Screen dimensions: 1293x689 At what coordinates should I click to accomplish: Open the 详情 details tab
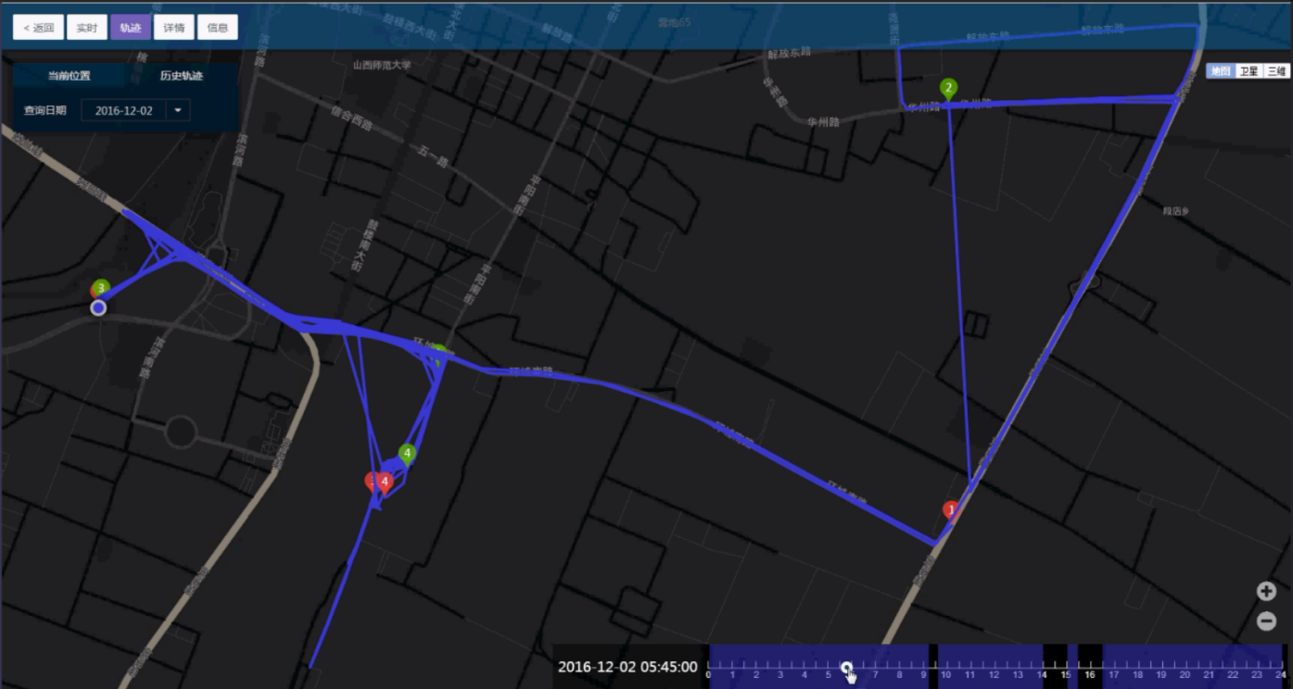point(173,28)
